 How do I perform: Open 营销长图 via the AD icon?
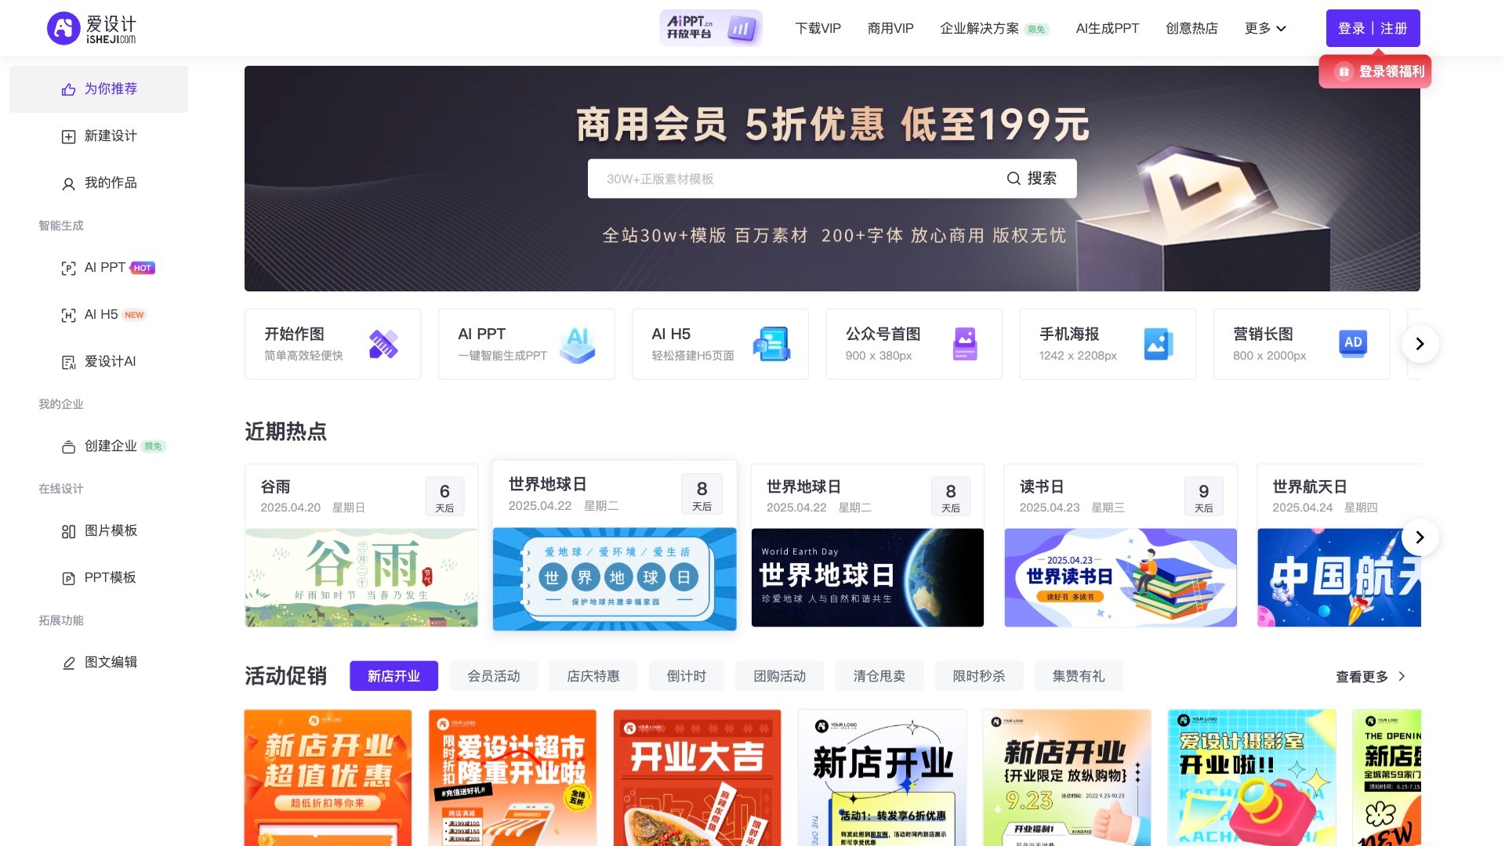pyautogui.click(x=1353, y=343)
